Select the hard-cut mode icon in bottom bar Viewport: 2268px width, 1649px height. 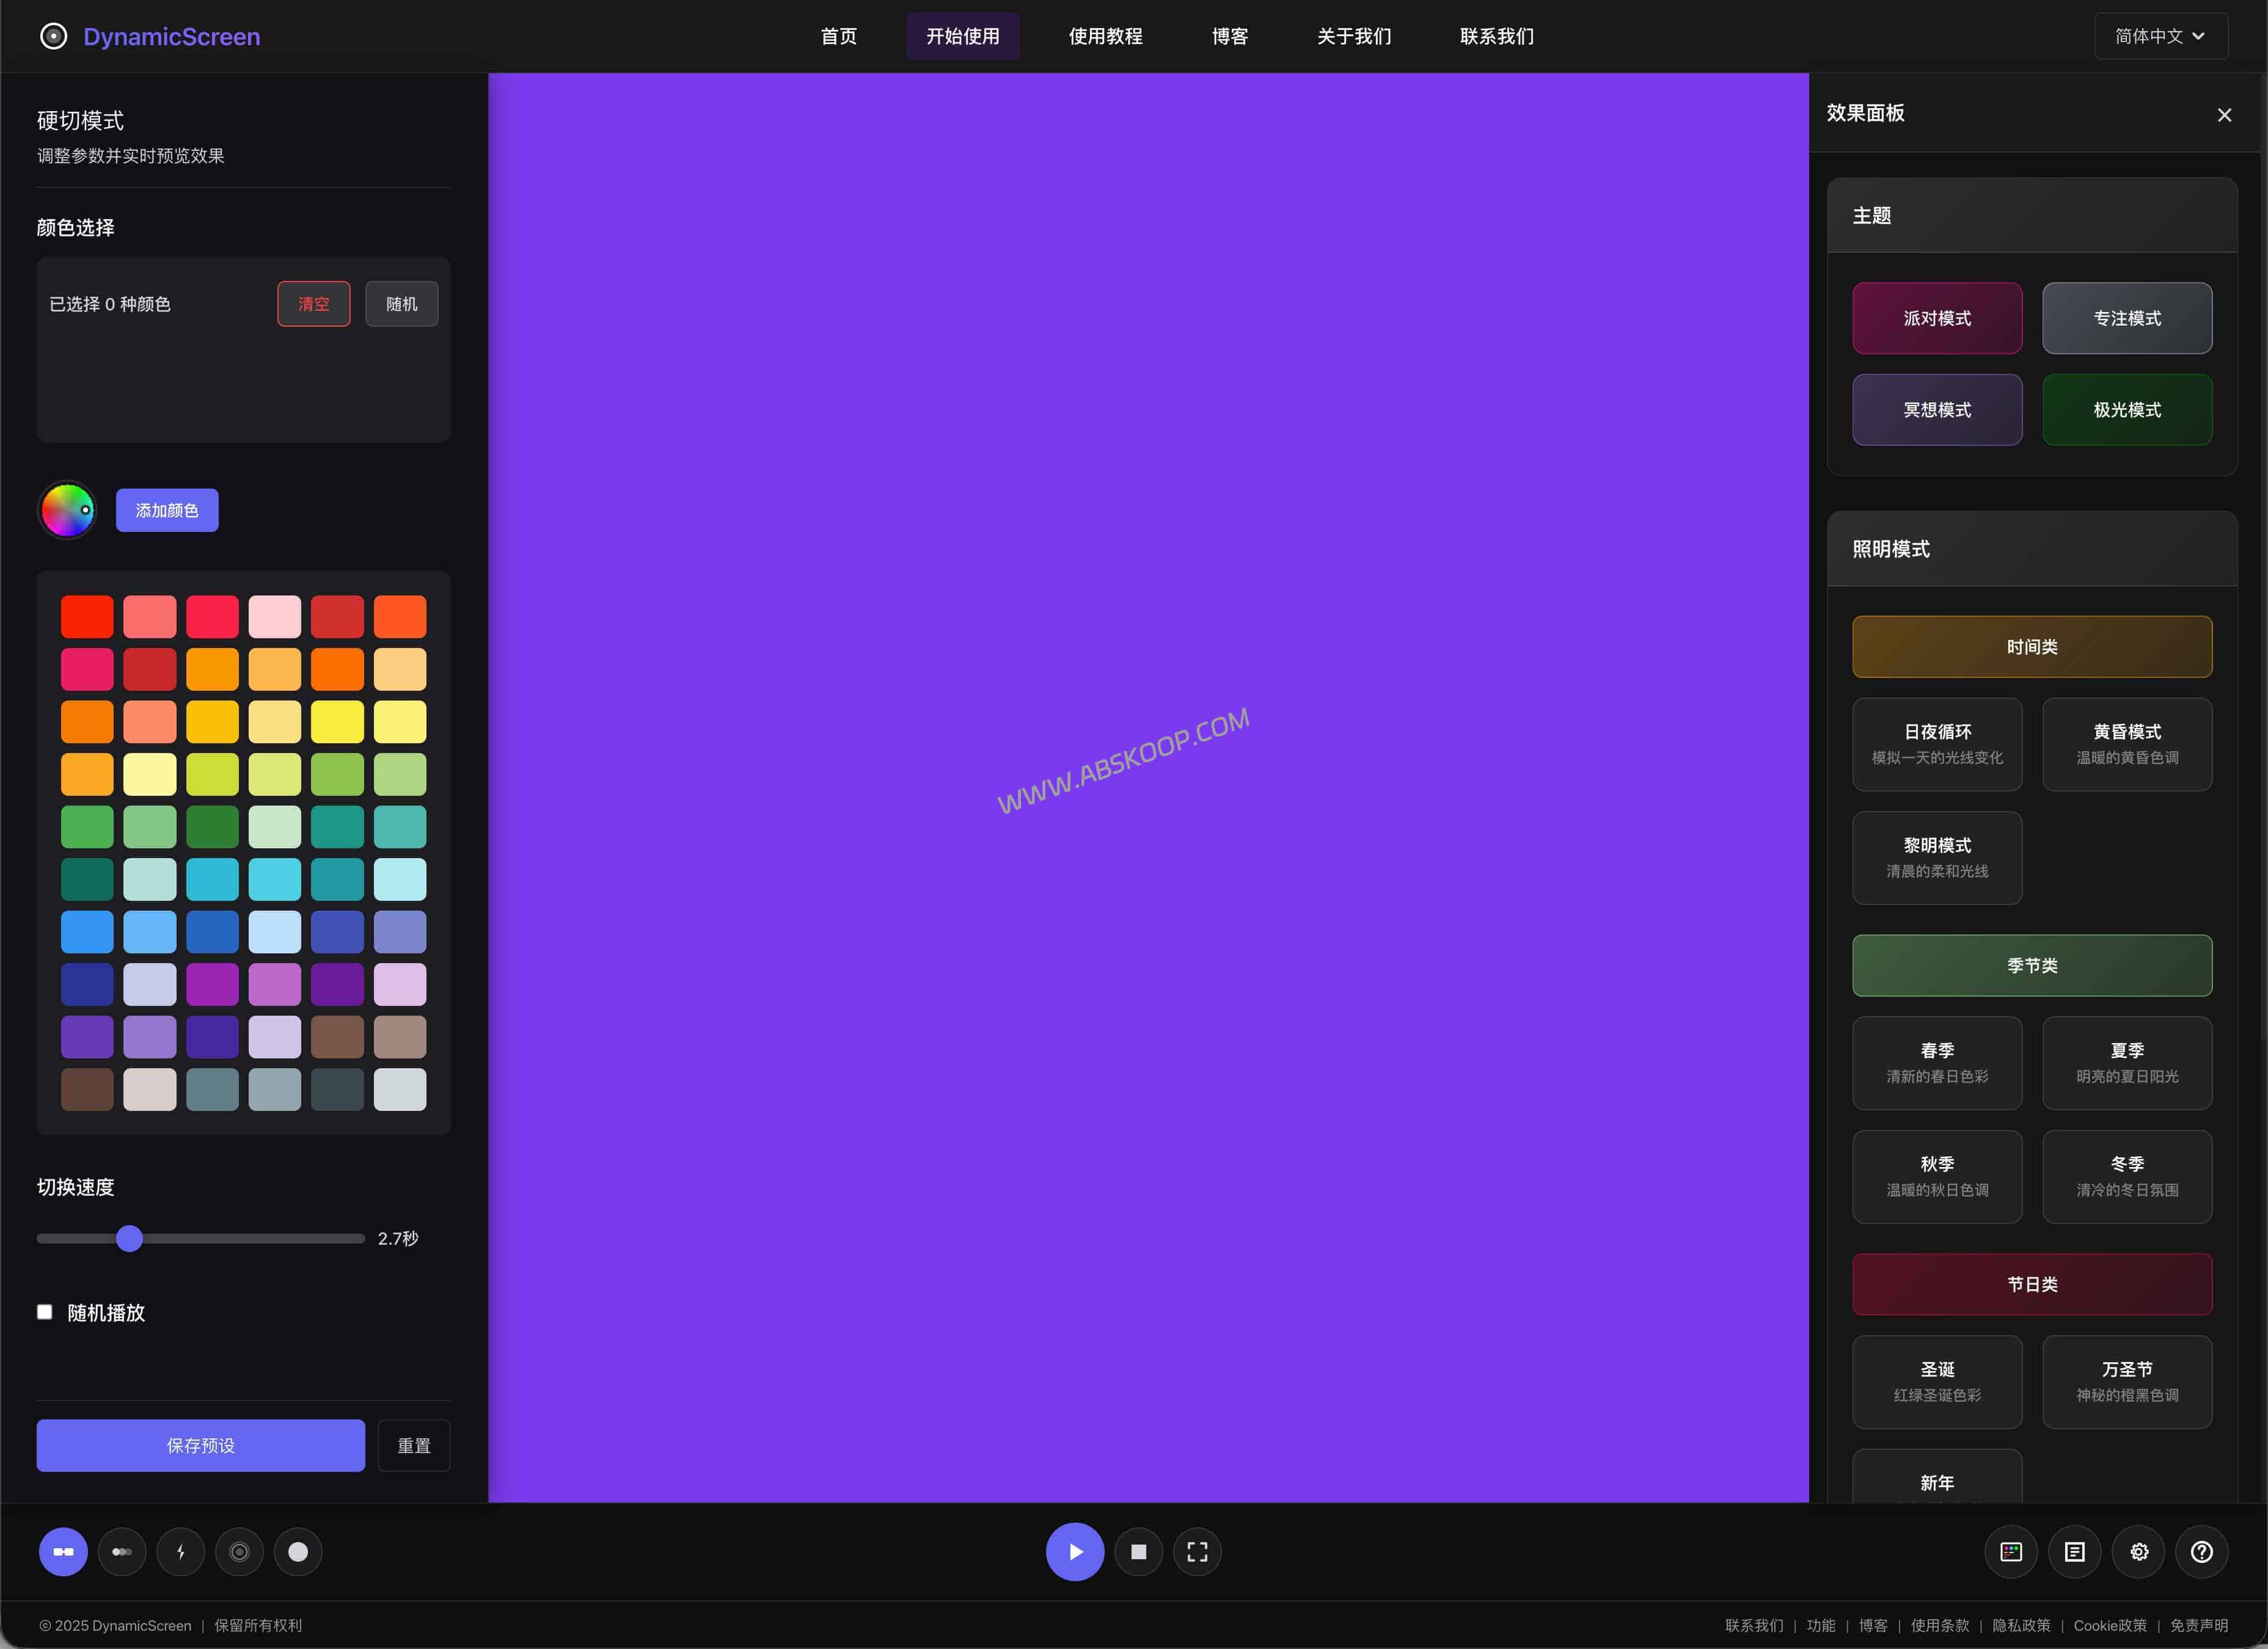click(x=63, y=1551)
